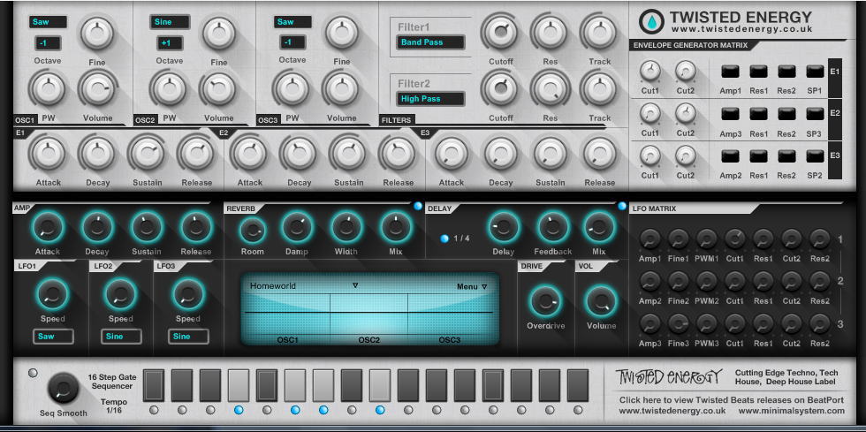Click the OSC1 octave value box
This screenshot has height=432, width=866.
coord(48,43)
